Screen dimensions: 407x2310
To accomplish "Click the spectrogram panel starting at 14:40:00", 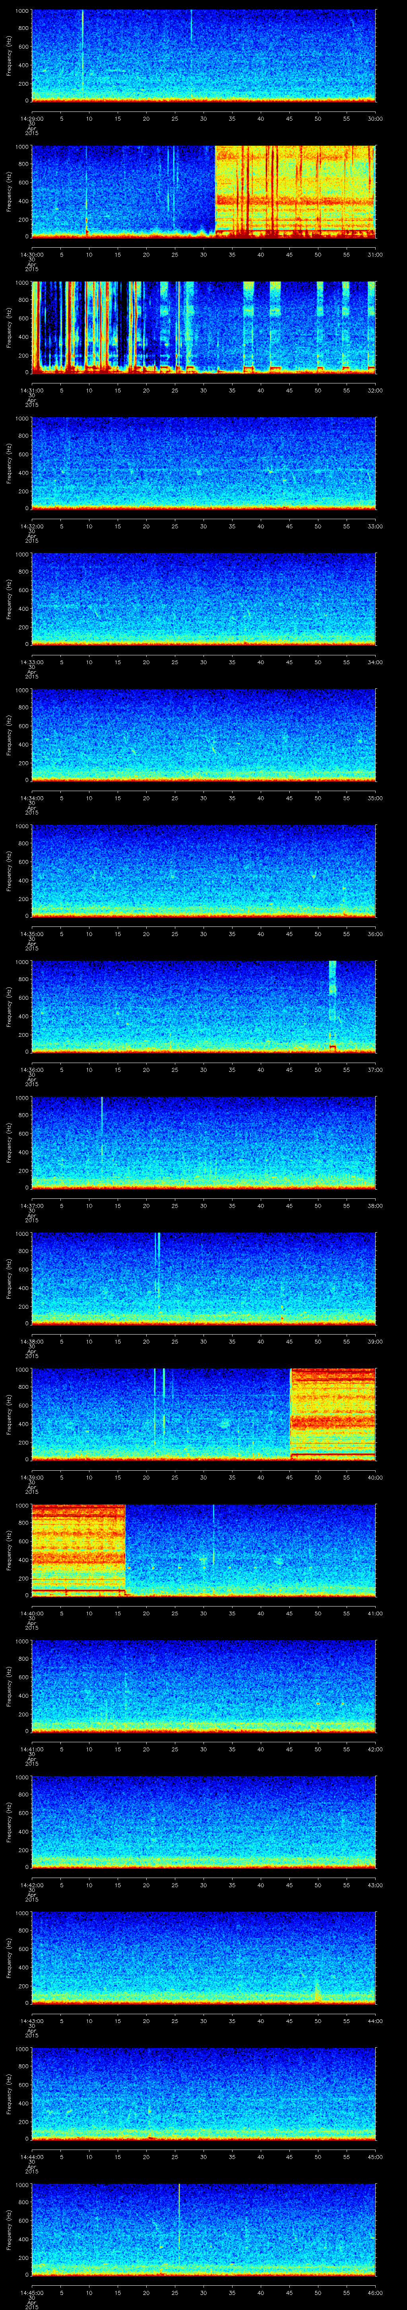I will (204, 1550).
